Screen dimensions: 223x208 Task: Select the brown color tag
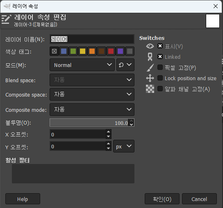101,51
